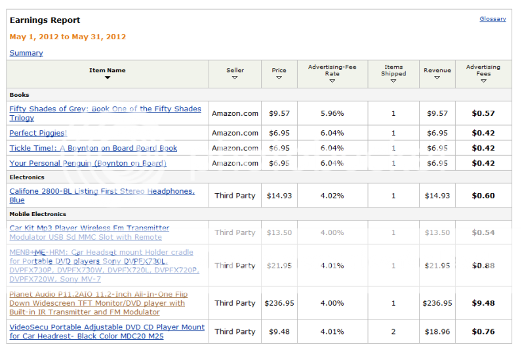
Task: Sort by Advertising Fees arrow
Action: pyautogui.click(x=483, y=81)
